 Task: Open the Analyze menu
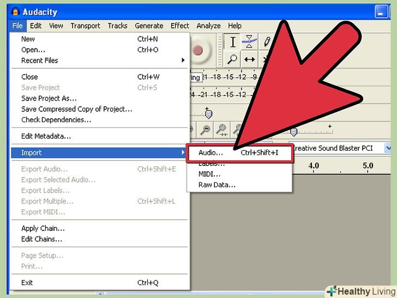(x=209, y=26)
